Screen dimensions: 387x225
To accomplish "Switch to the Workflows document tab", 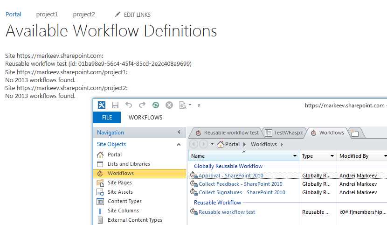I will point(327,133).
